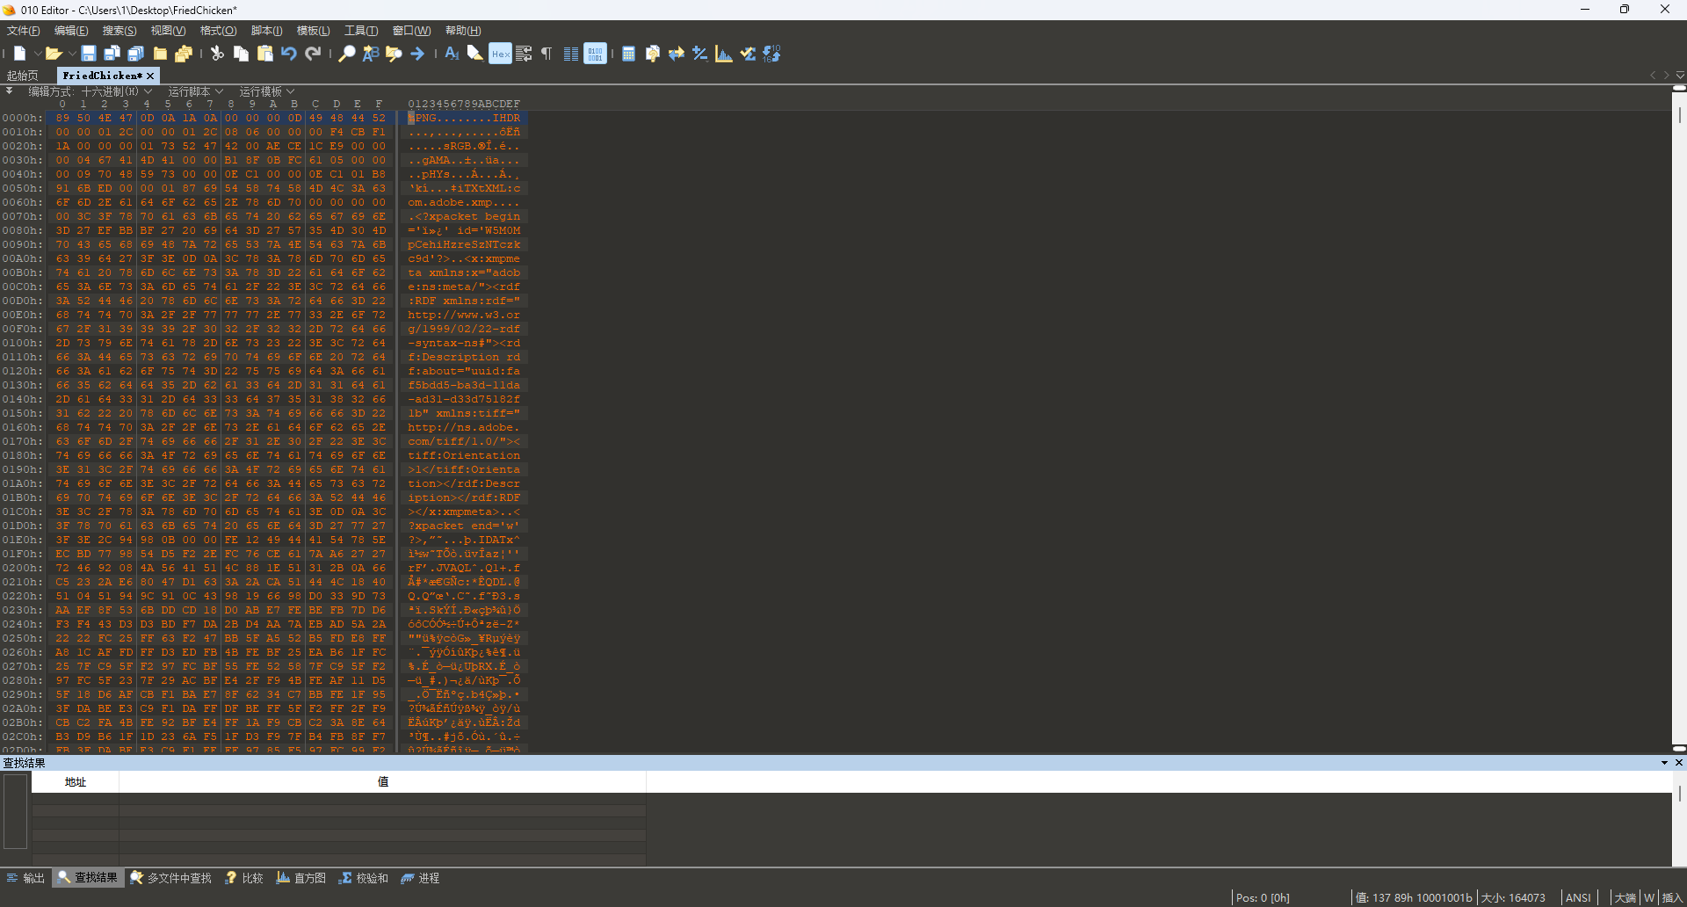Open the 格式(O) menu
1687x907 pixels.
point(218,31)
